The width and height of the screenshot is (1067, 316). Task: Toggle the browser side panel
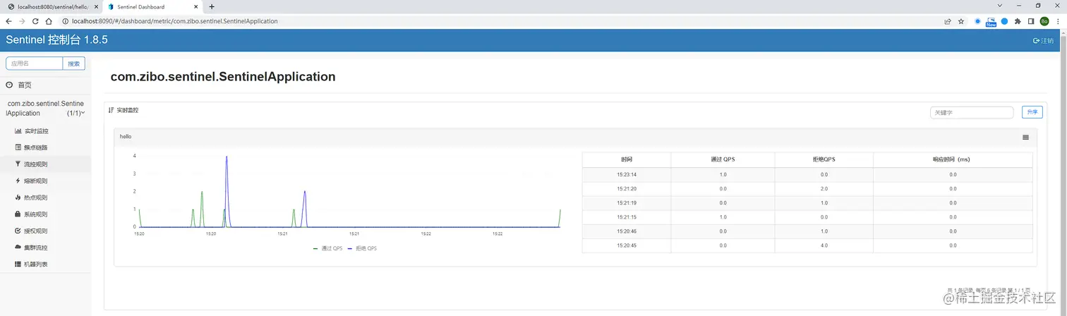(1031, 21)
